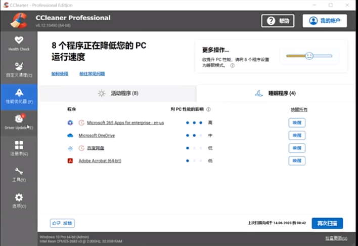Open 如何使用 how-to link
This screenshot has height=246, width=358.
pos(60,73)
